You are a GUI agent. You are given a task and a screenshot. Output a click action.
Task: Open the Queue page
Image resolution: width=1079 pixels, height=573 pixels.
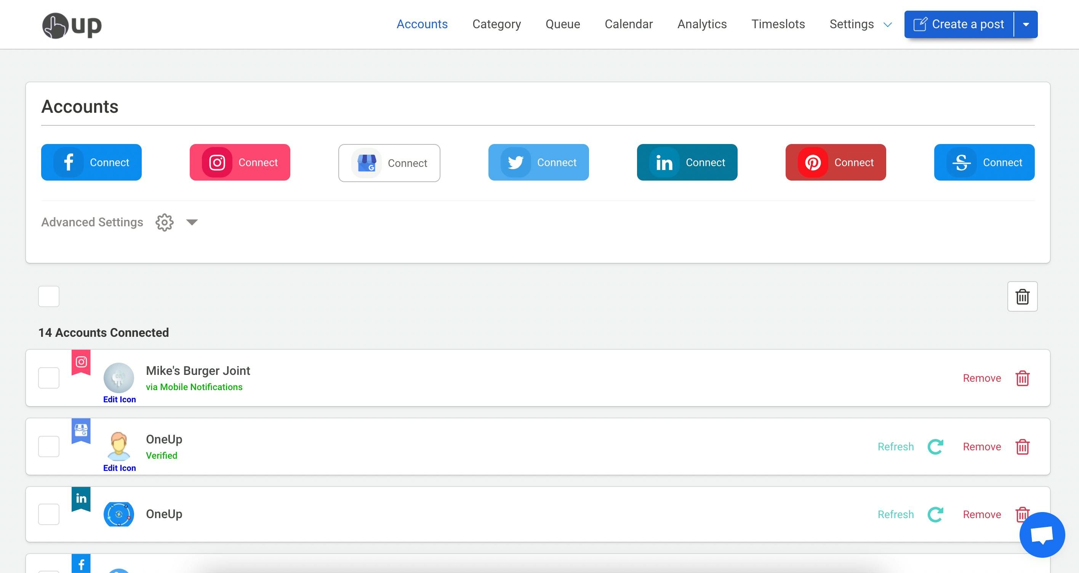coord(562,24)
